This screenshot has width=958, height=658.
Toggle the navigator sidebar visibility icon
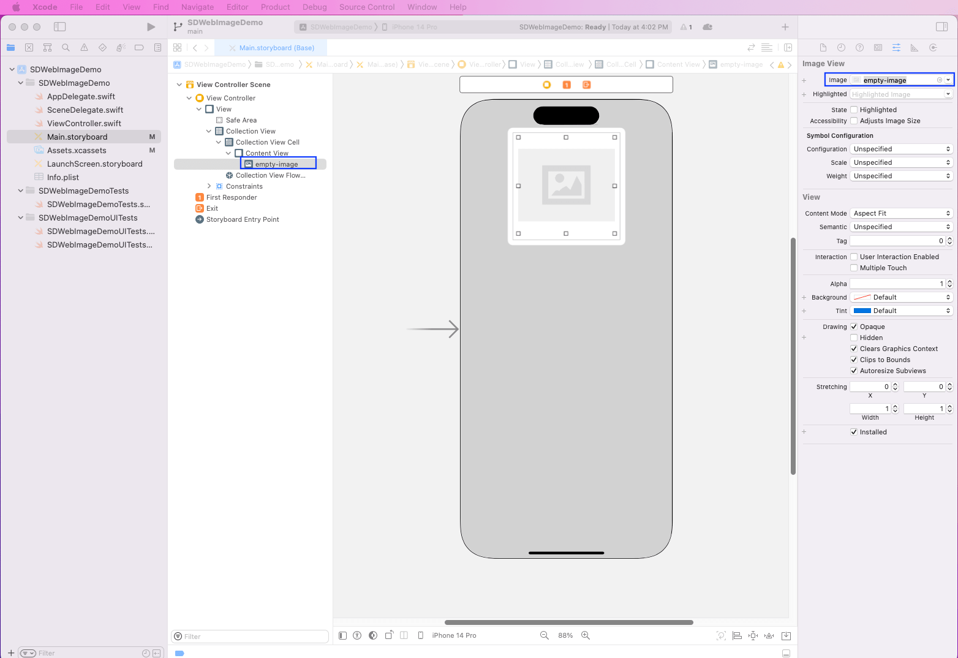(x=59, y=27)
